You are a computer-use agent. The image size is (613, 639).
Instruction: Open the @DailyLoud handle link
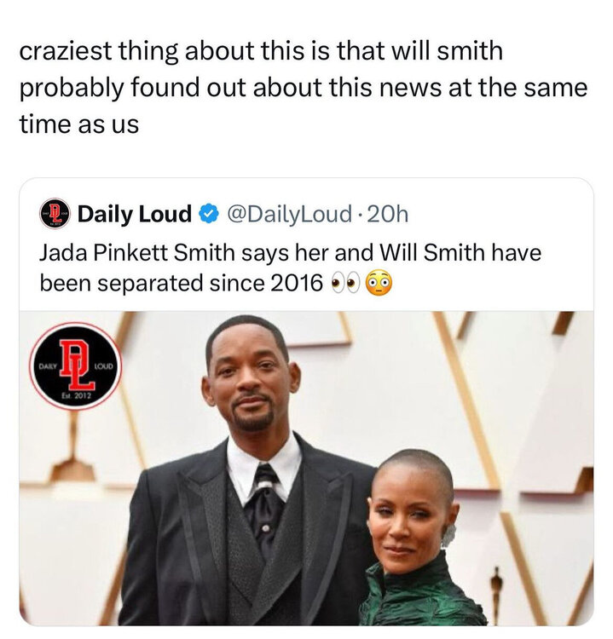point(289,214)
